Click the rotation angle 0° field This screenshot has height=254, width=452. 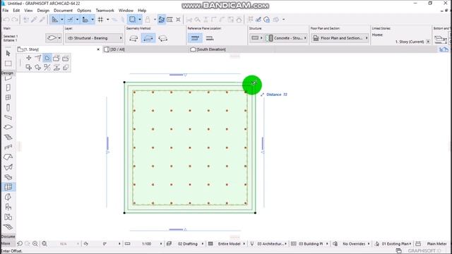pos(105,243)
